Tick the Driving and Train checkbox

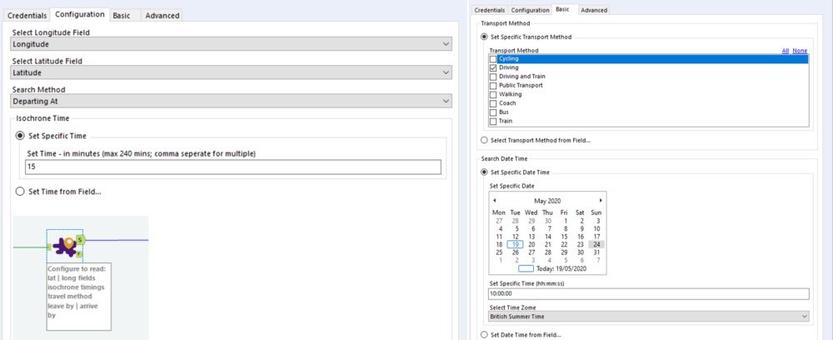(493, 77)
